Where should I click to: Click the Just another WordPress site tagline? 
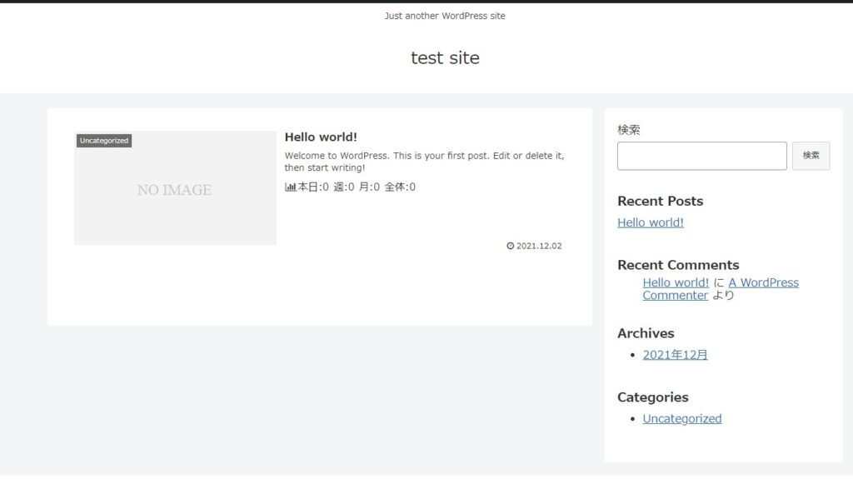[445, 16]
